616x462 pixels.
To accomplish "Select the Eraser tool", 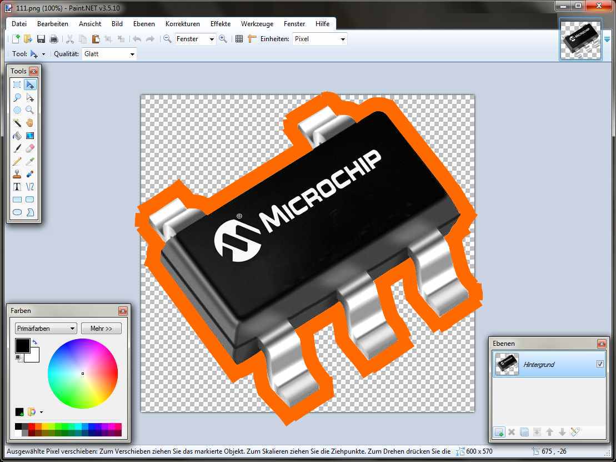I will [x=30, y=148].
